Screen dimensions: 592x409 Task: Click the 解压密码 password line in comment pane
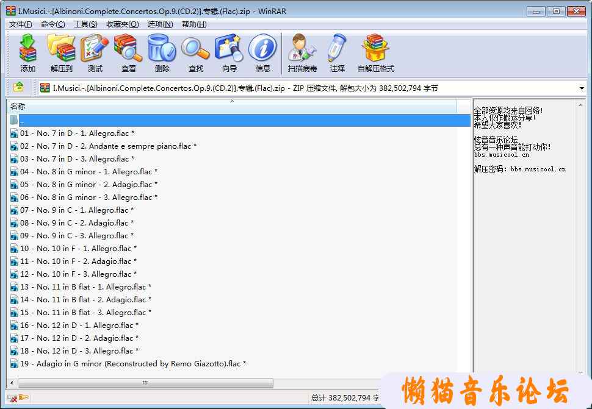[520, 169]
